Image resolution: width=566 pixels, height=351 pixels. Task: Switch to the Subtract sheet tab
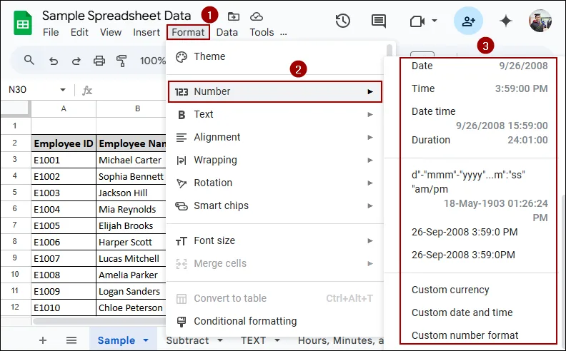(187, 340)
